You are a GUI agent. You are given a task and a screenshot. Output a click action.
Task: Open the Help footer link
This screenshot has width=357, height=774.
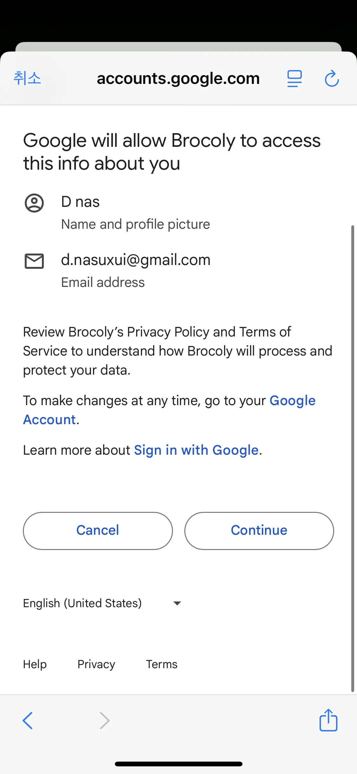[35, 664]
